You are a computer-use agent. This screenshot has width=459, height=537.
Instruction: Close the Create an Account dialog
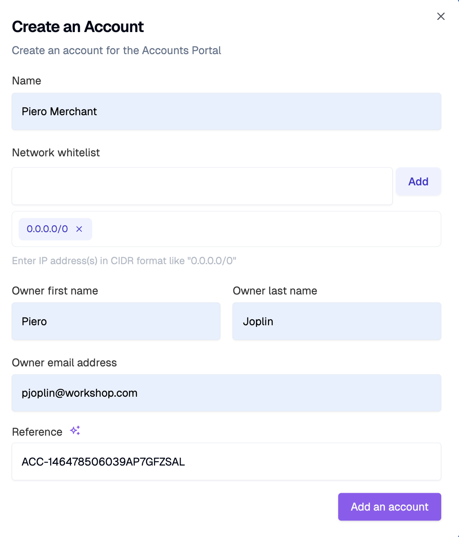441,16
